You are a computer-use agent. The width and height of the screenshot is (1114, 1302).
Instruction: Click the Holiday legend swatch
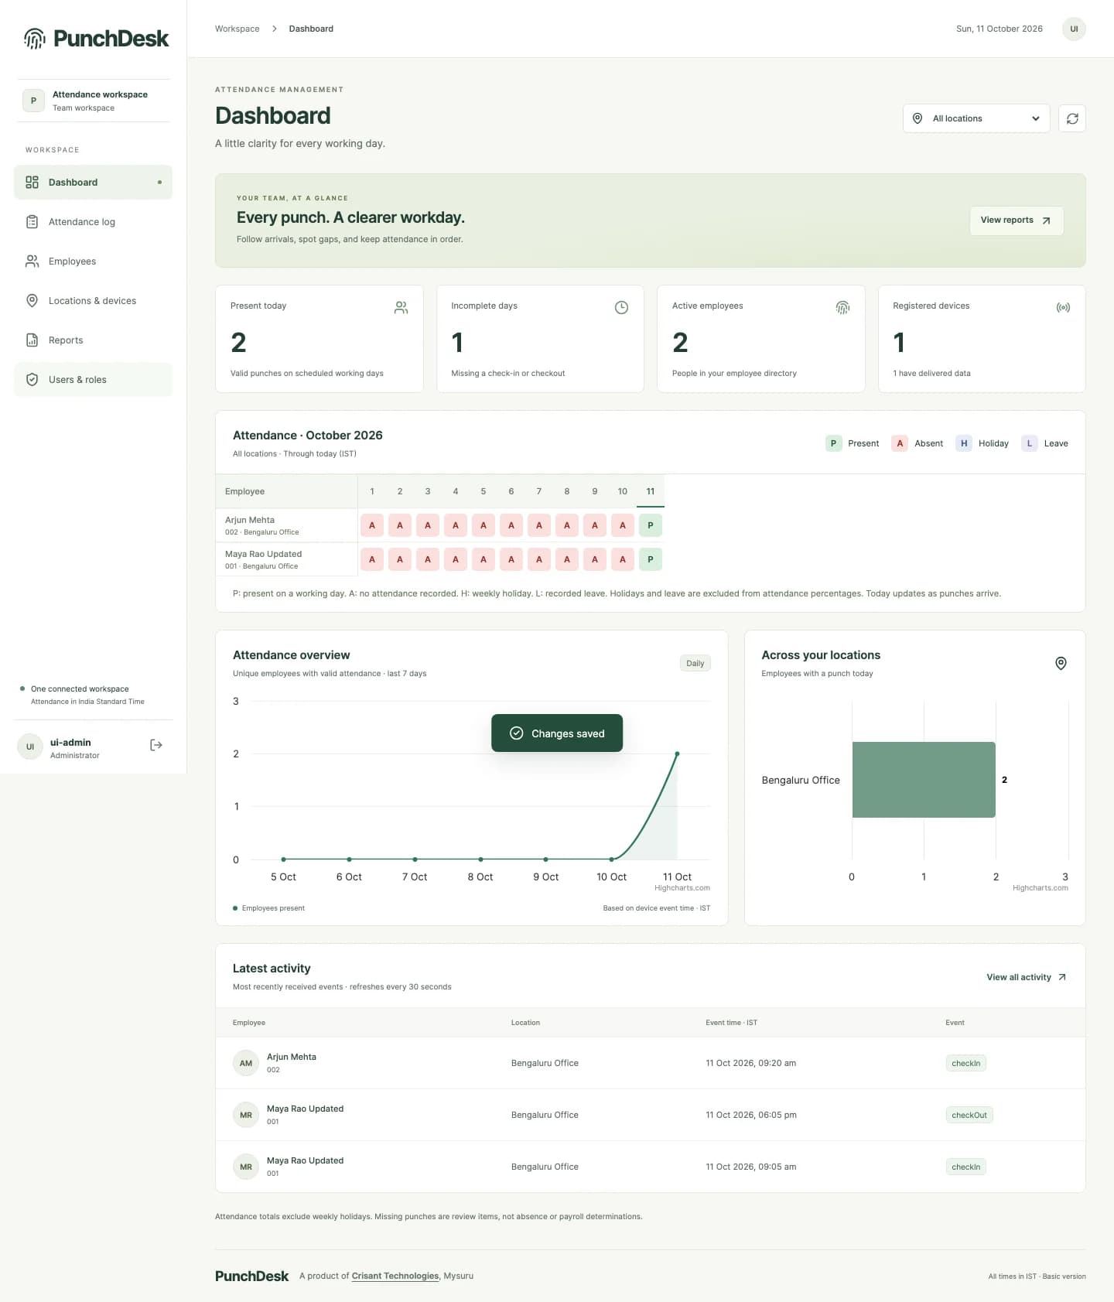point(964,443)
